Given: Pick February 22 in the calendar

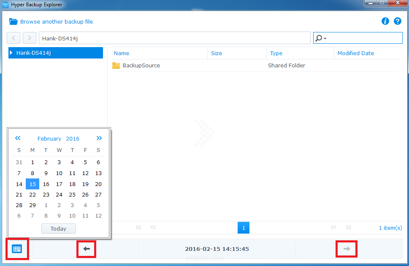Looking at the screenshot, I should click(x=33, y=194).
